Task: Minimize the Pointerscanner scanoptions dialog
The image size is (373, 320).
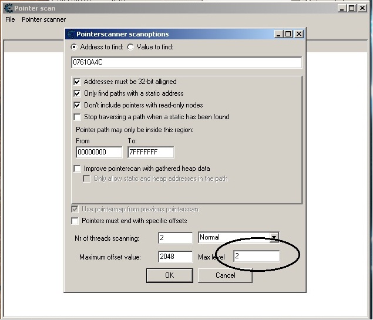Action: point(278,34)
